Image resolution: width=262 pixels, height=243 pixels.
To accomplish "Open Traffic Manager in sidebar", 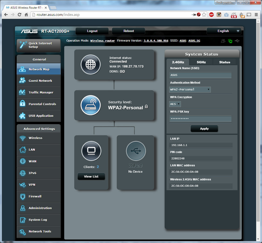I will [39, 92].
